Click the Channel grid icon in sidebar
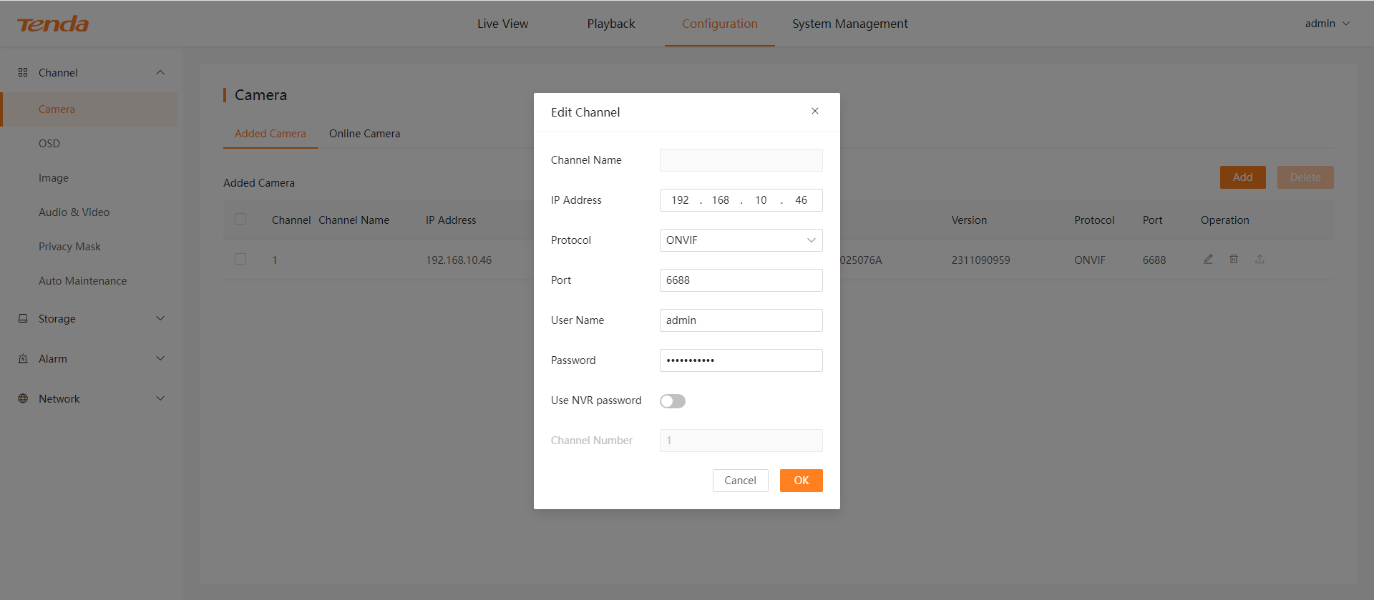This screenshot has height=600, width=1374. click(x=23, y=72)
